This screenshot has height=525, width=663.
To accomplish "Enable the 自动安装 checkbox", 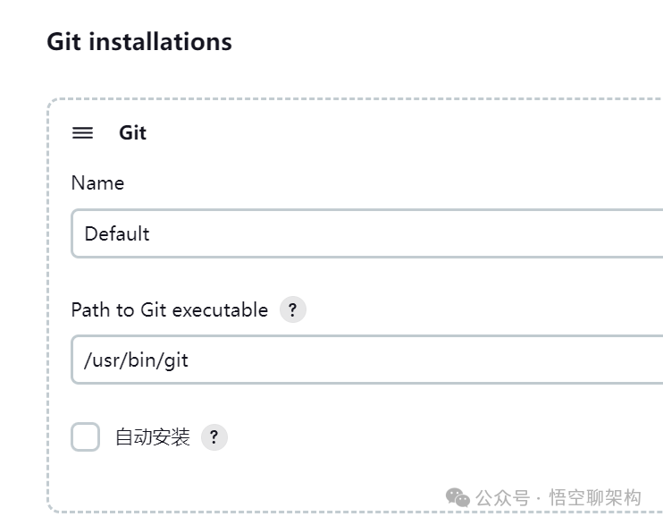I will (86, 437).
